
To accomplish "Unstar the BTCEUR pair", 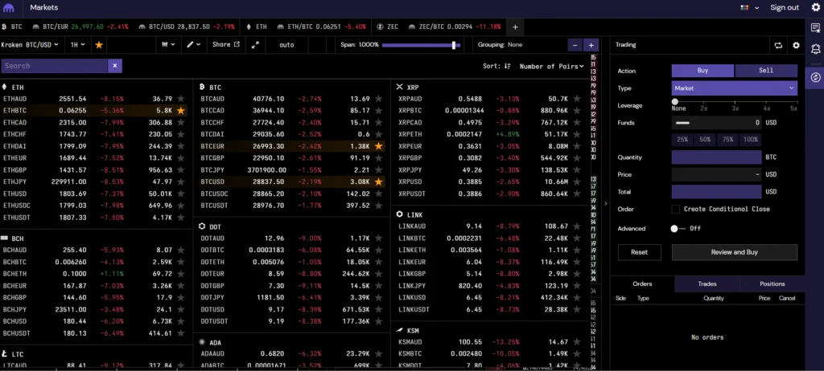I will click(378, 146).
